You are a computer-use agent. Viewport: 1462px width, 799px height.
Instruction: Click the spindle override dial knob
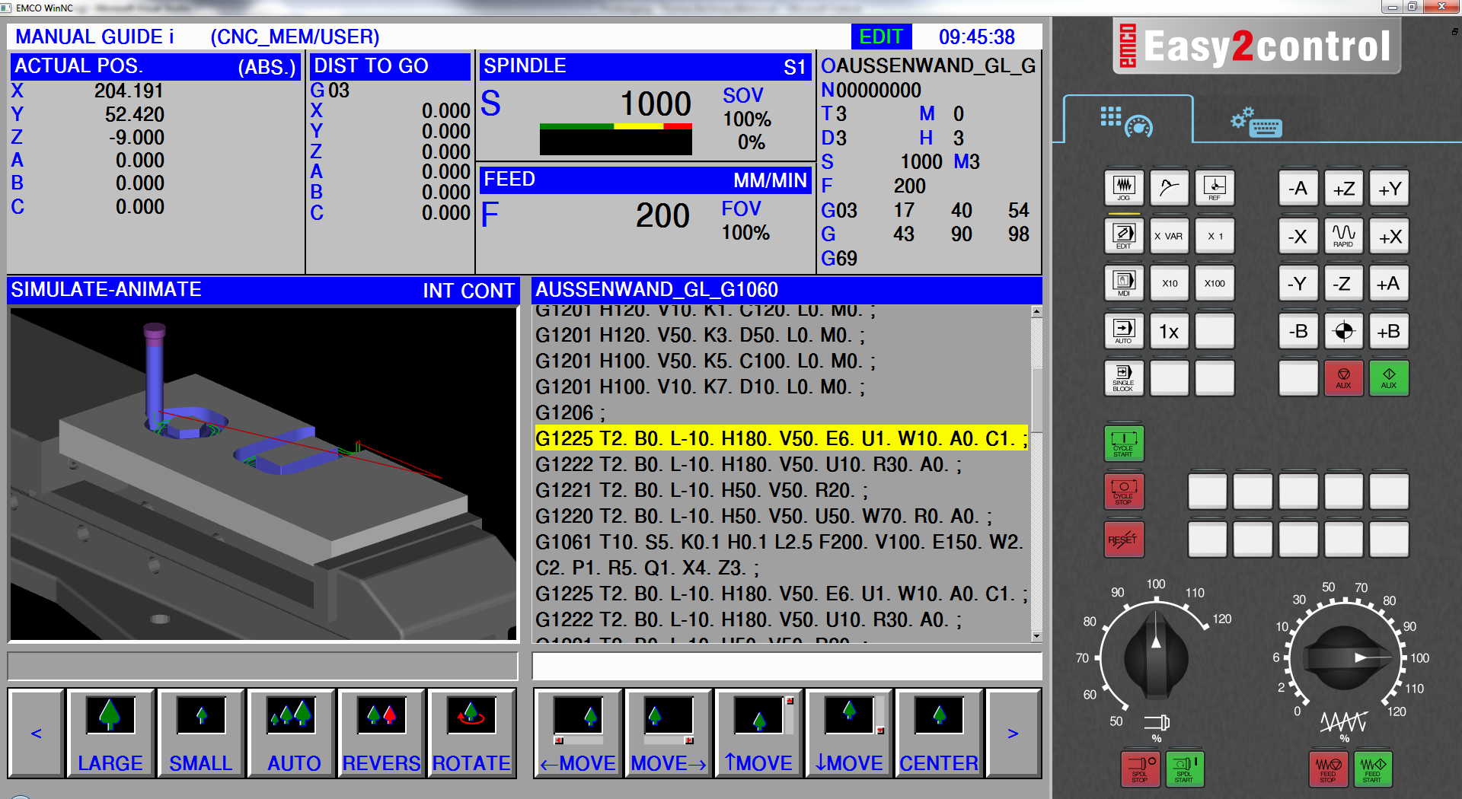(1156, 656)
